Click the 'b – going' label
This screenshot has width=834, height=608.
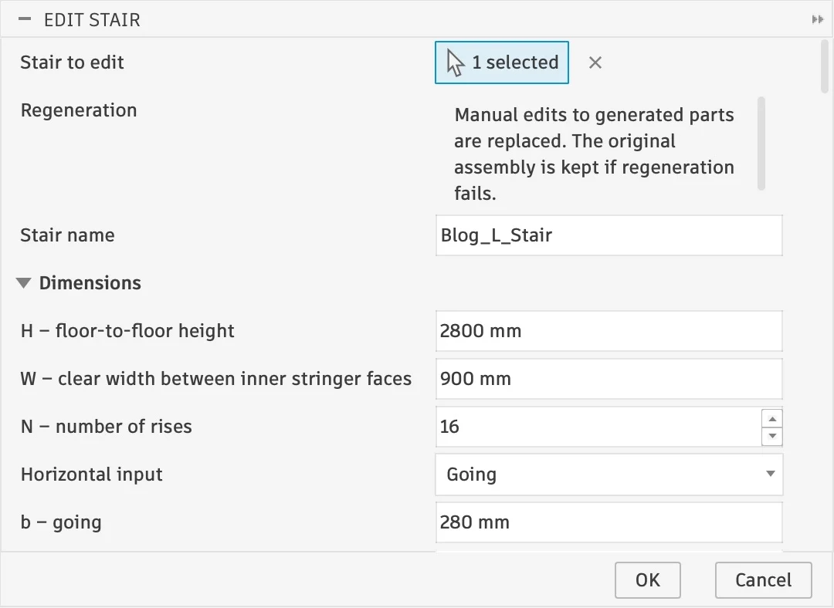point(61,522)
